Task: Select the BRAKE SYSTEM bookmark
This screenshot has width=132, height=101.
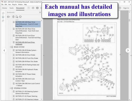Action: coord(19,47)
